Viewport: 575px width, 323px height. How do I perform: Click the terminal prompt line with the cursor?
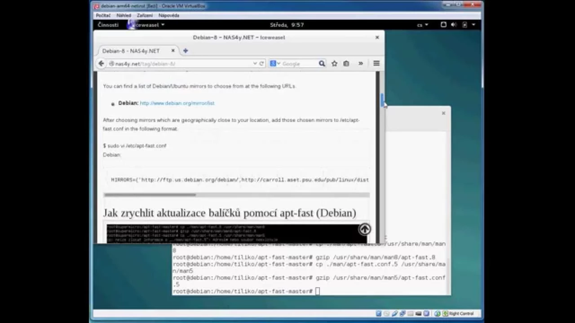click(x=246, y=292)
